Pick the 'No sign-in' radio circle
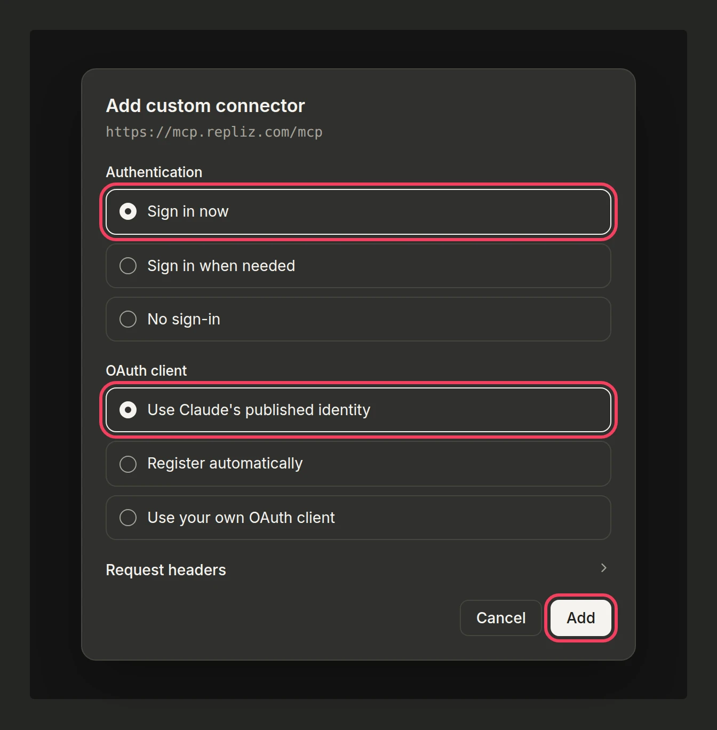Image resolution: width=717 pixels, height=730 pixels. click(x=128, y=319)
